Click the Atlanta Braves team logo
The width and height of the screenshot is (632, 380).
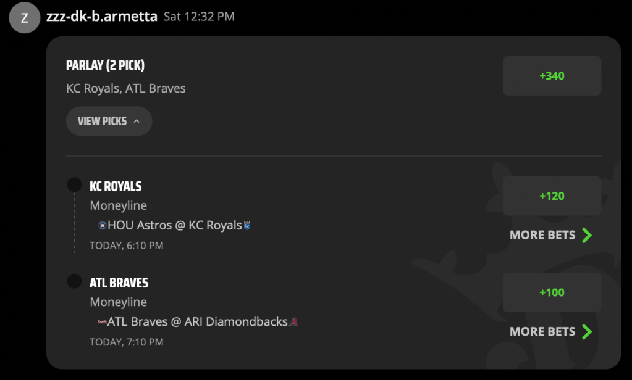tap(102, 321)
